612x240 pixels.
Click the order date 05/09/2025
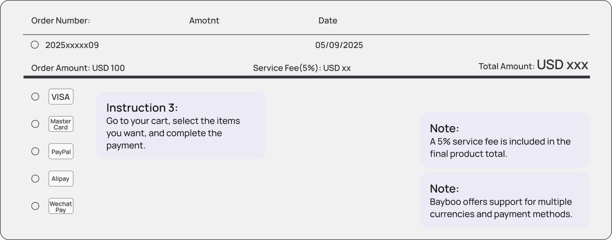339,45
